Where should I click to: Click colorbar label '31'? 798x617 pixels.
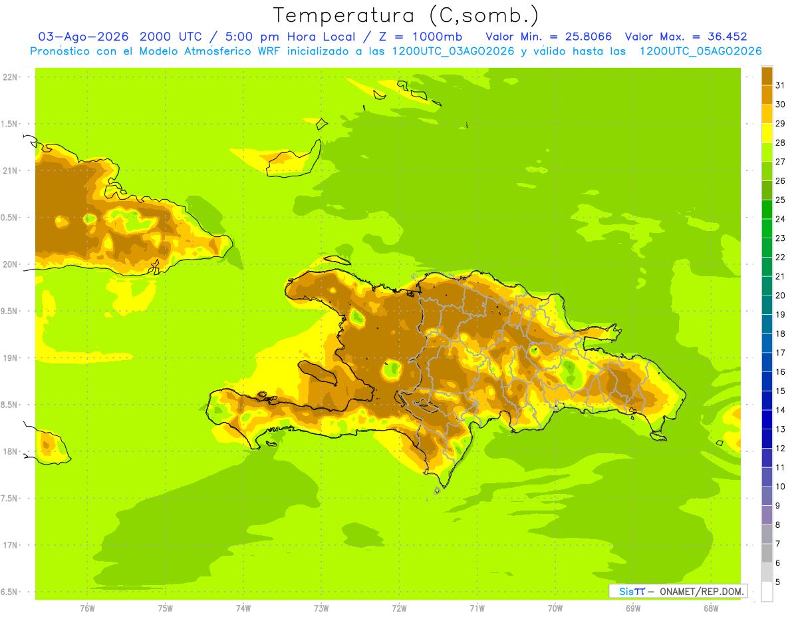click(x=781, y=85)
